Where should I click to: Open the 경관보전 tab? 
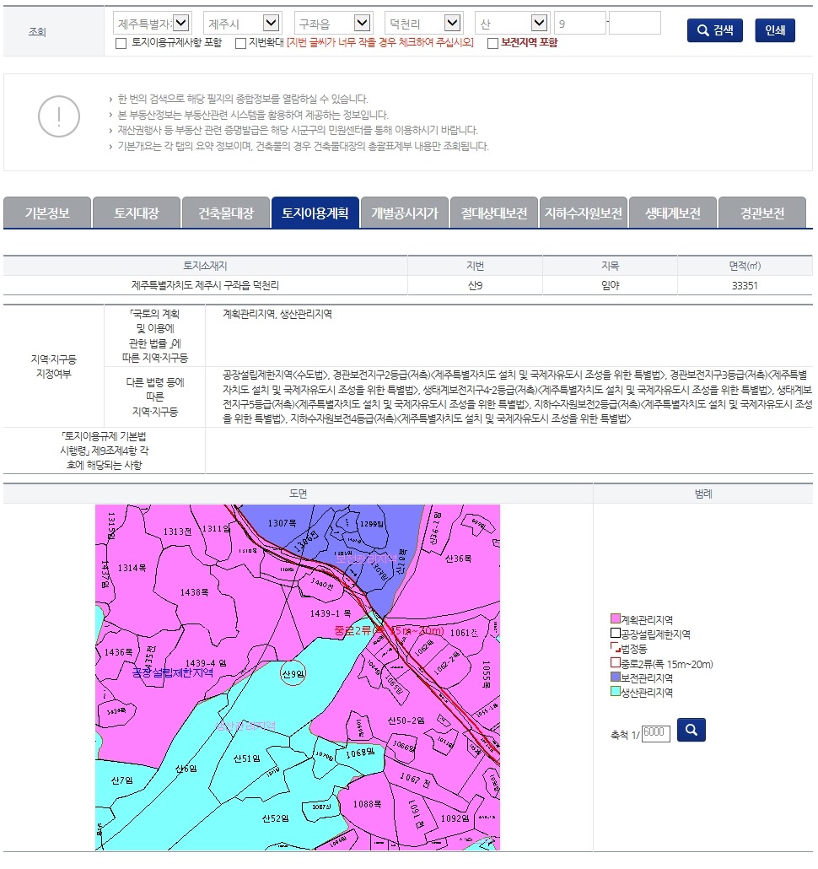pyautogui.click(x=762, y=213)
